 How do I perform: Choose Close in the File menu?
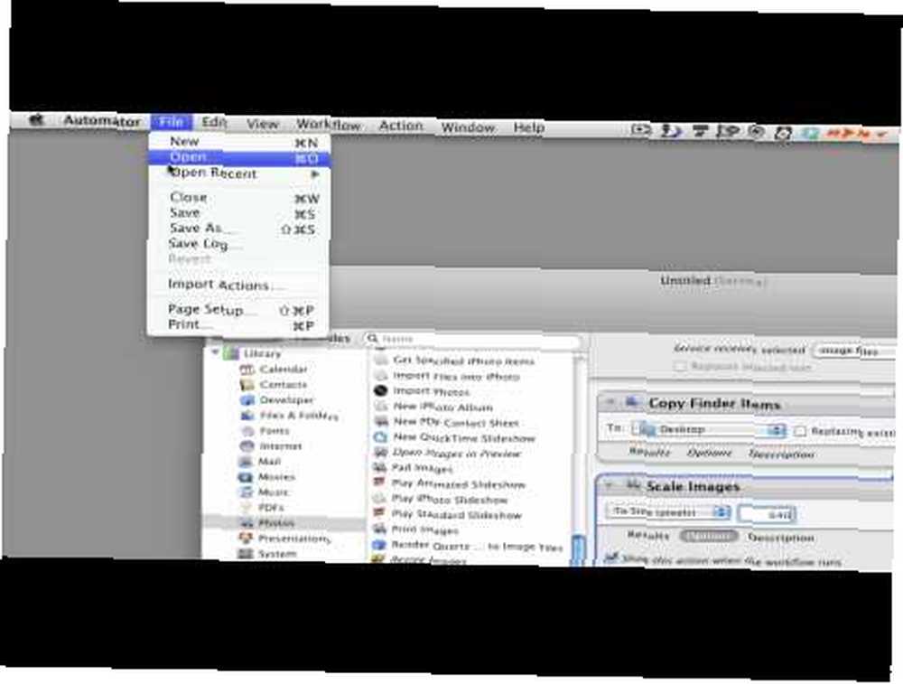pos(239,198)
